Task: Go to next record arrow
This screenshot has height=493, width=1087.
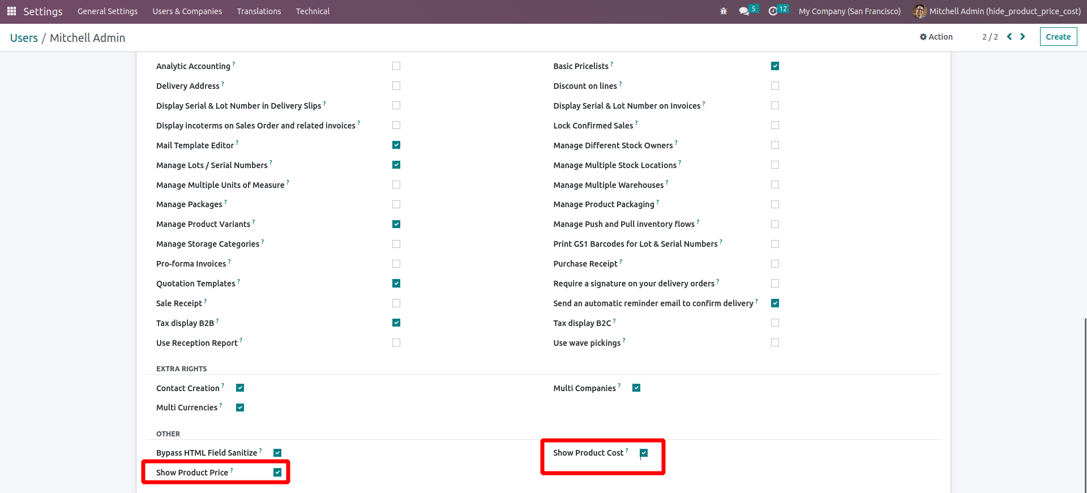Action: 1022,37
